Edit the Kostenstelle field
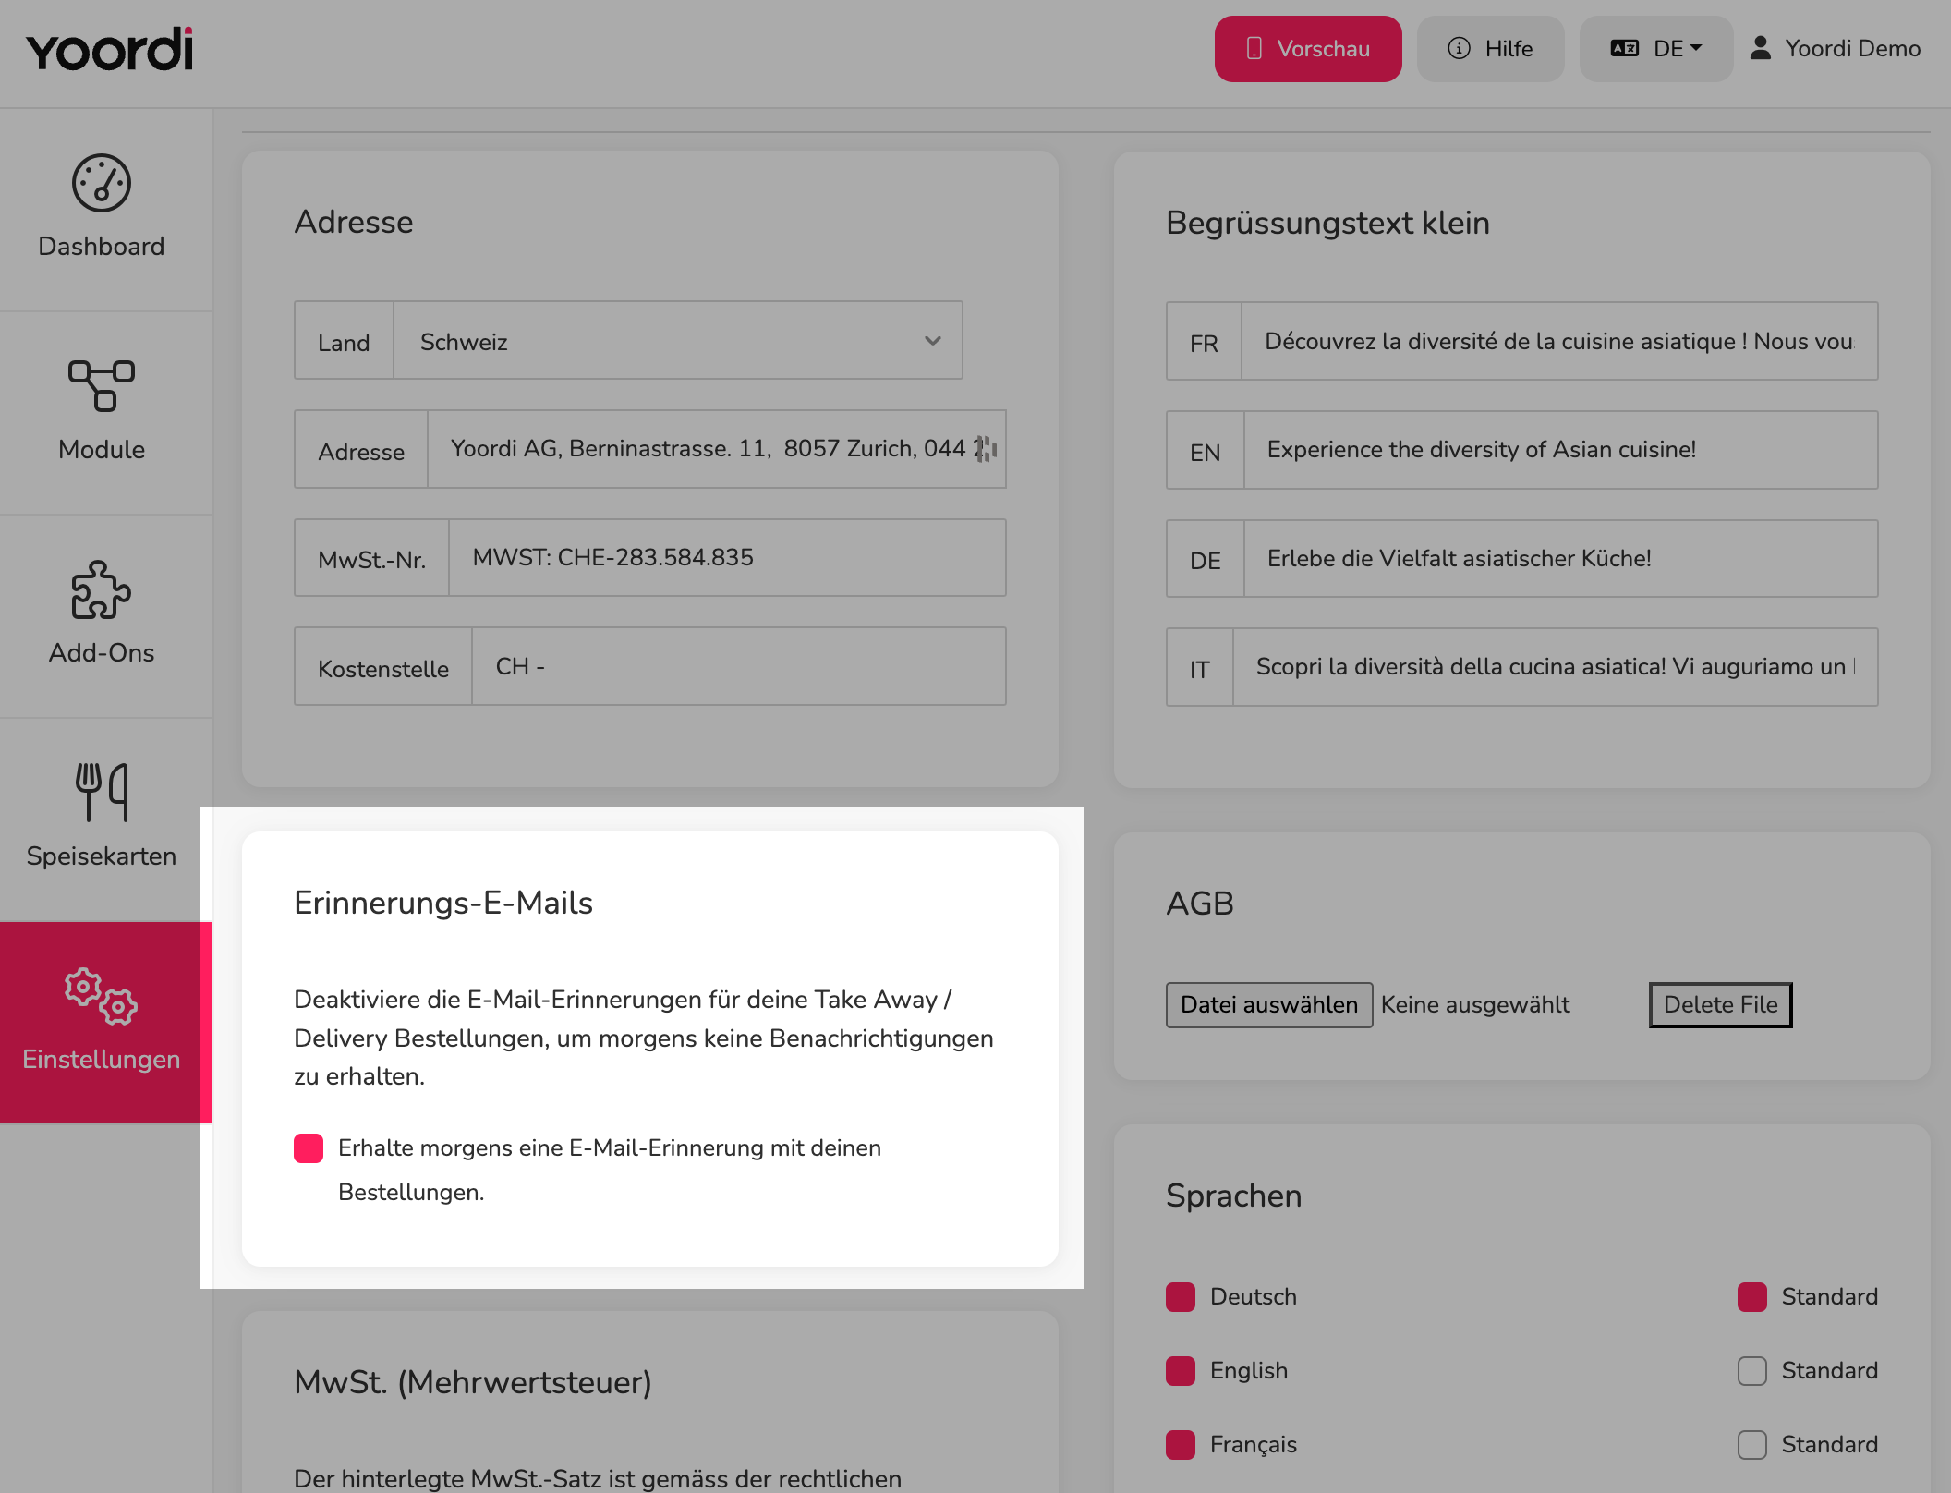The height and width of the screenshot is (1493, 1951). click(x=739, y=666)
